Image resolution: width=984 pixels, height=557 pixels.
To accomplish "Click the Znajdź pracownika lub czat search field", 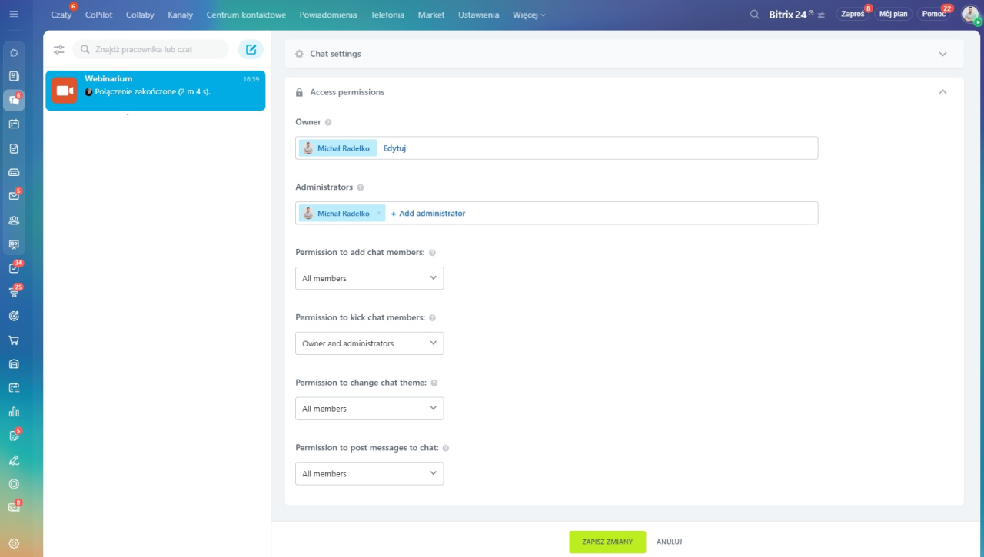I will pyautogui.click(x=151, y=49).
